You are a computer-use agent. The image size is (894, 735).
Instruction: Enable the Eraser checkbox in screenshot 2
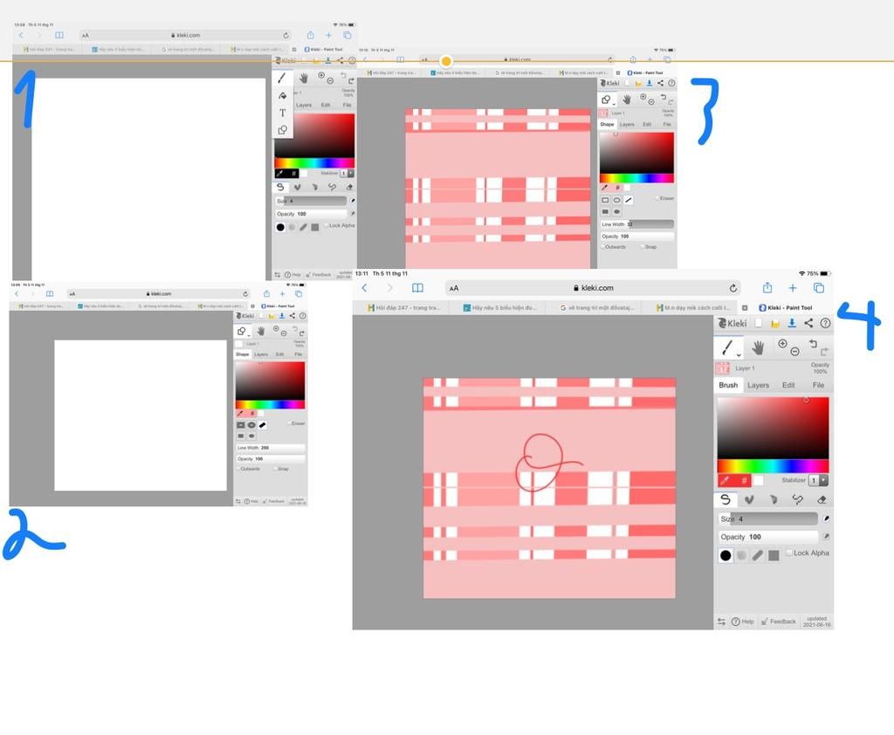(x=289, y=423)
